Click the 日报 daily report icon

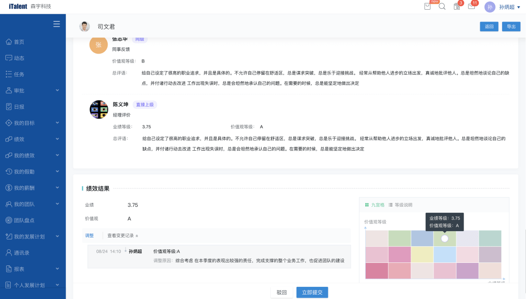click(x=9, y=106)
